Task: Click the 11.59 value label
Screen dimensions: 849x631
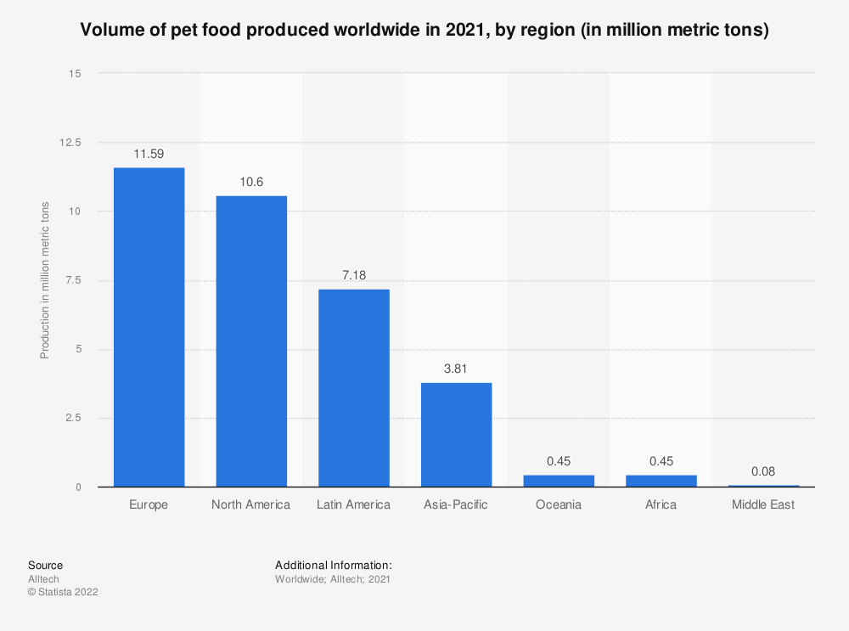Action: pyautogui.click(x=149, y=154)
